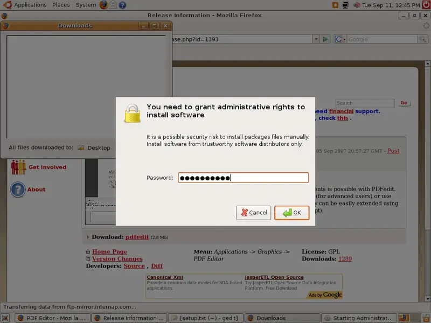Image resolution: width=431 pixels, height=323 pixels.
Task: Open the Canonical Xml ad link
Action: coord(165,277)
